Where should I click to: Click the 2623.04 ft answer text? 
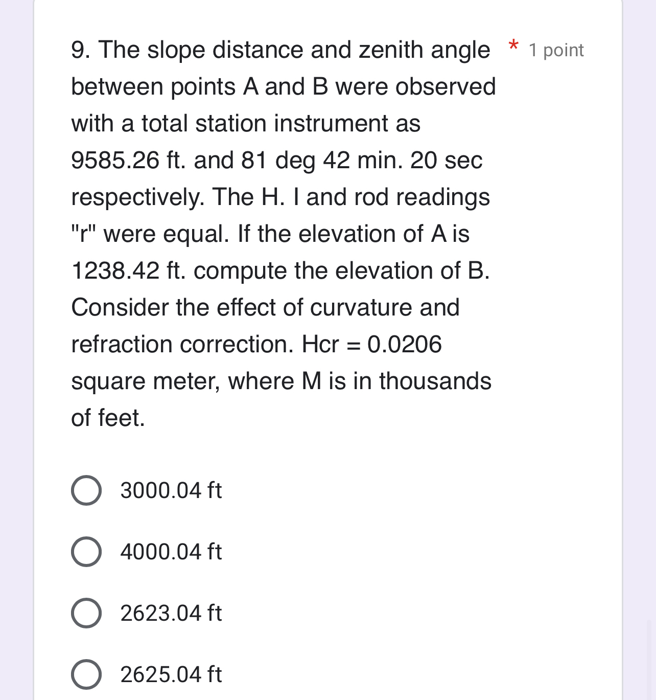171,614
